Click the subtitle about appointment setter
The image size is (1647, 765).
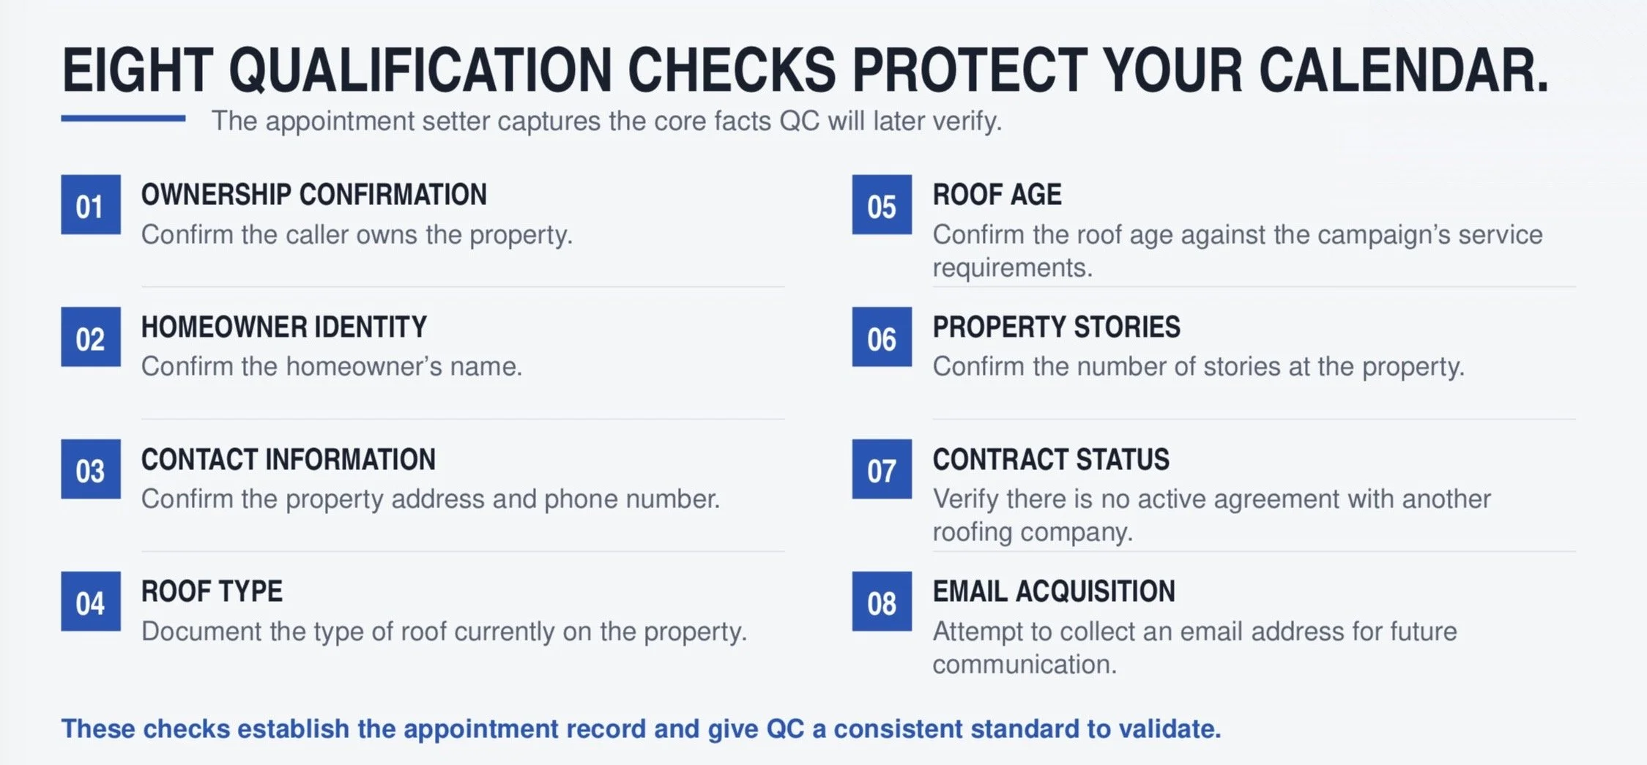coord(606,121)
